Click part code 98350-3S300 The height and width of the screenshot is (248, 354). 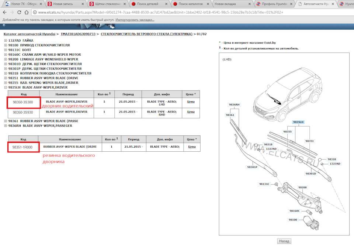[x=23, y=102]
